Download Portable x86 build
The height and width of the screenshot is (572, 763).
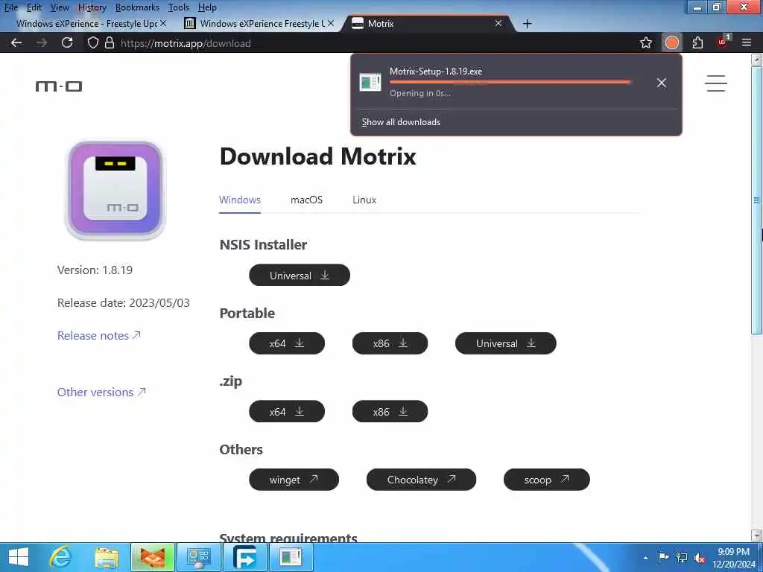pos(390,343)
